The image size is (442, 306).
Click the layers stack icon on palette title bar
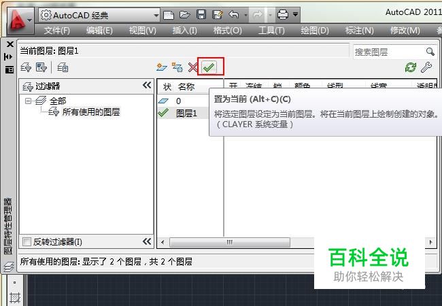[9, 267]
